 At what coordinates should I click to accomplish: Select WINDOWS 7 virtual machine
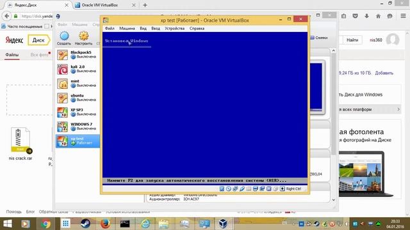(78, 126)
